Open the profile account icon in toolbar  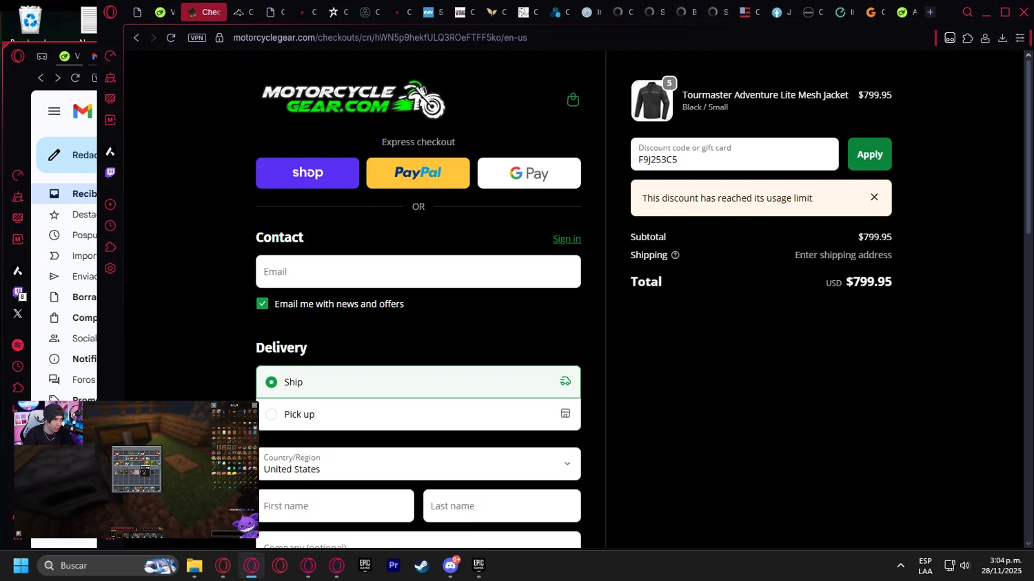click(x=985, y=38)
